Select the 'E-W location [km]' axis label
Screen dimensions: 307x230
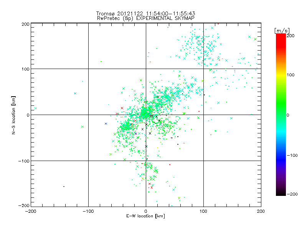click(x=145, y=216)
